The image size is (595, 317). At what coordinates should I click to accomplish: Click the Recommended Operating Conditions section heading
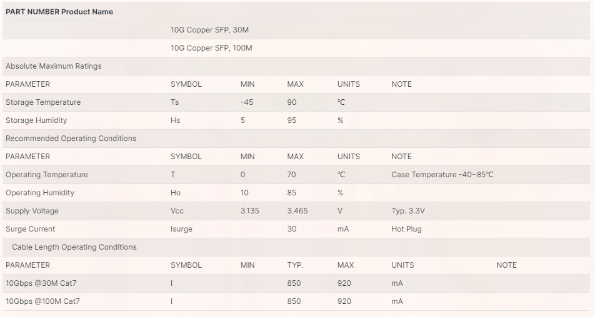click(x=71, y=139)
